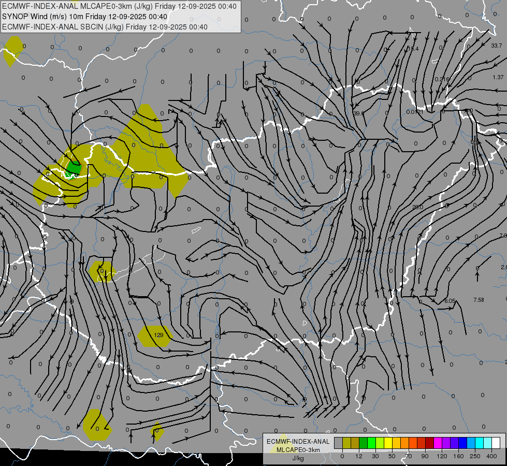
Task: Click the J/kg unit label in the legend
Action: point(298,458)
